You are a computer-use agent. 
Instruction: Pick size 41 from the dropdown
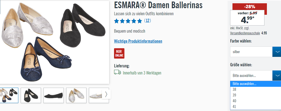(256, 107)
